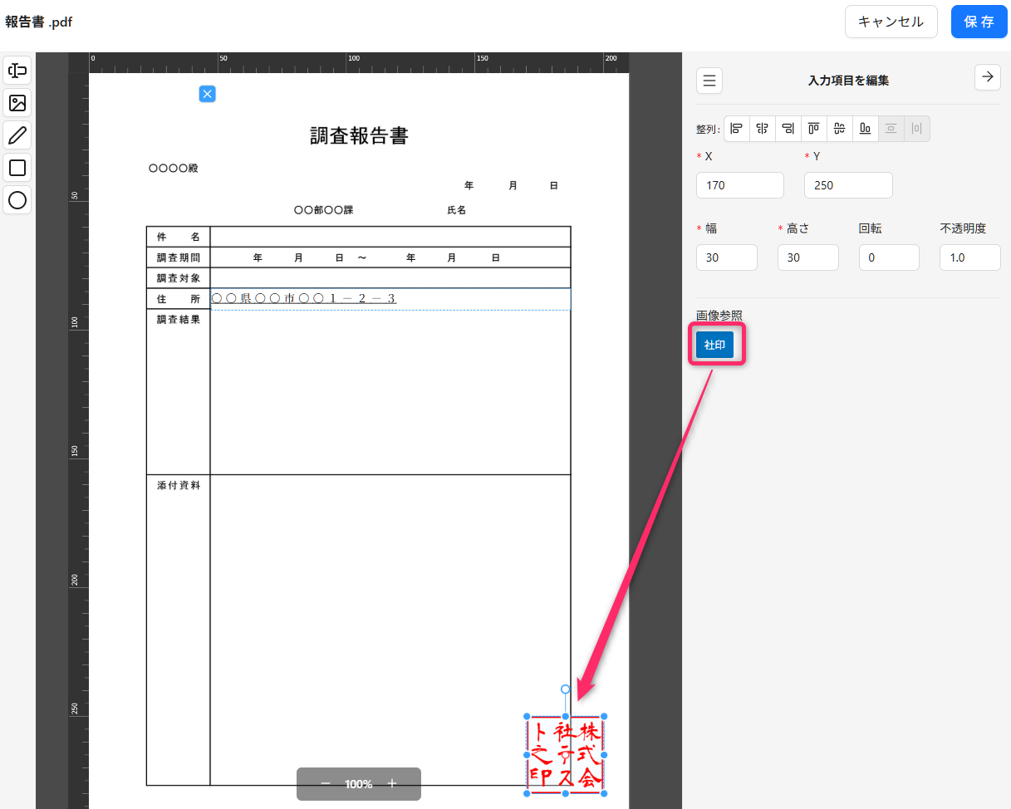Select the 社印 image reference button
Screen dimensions: 1011x809
pyautogui.click(x=715, y=345)
